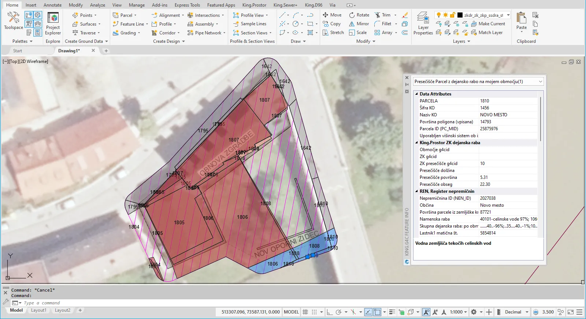The image size is (586, 319).
Task: Open the layer name dropdown list
Action: (508, 15)
